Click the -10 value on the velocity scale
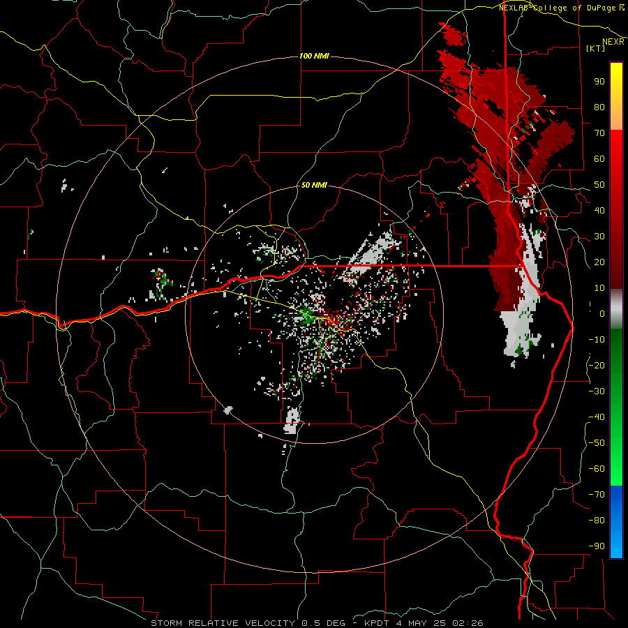 point(597,340)
